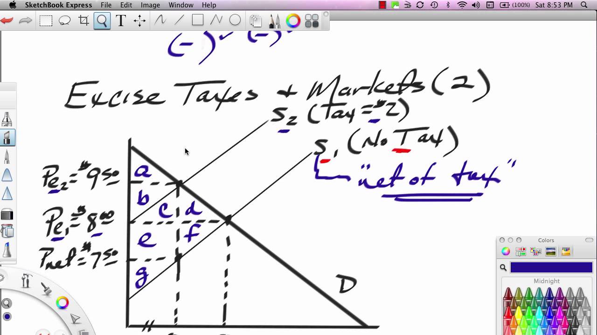The height and width of the screenshot is (335, 597).
Task: Open the Brush Properties editor
Action: point(274,21)
